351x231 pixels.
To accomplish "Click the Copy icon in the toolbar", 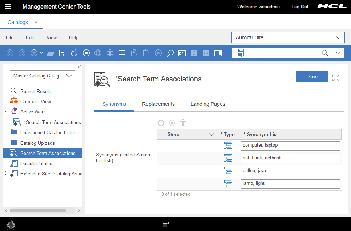I will (x=134, y=53).
